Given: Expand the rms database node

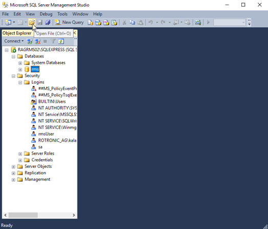Looking at the screenshot, I should click(20, 70).
